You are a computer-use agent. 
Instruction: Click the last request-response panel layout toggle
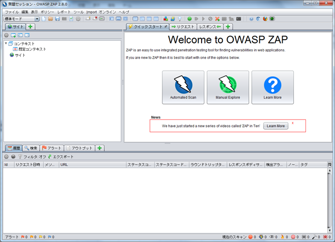(156, 19)
